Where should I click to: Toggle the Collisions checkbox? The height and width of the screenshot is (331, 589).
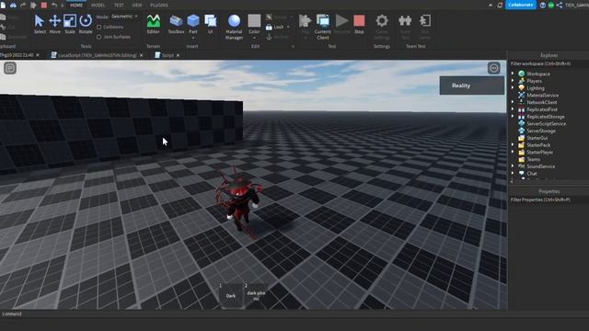[99, 27]
